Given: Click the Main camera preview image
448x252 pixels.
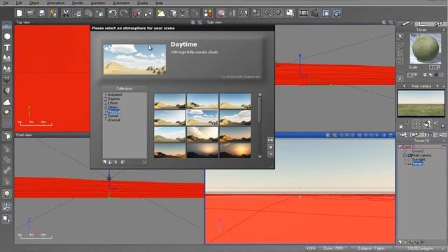Looking at the screenshot, I should [421, 103].
